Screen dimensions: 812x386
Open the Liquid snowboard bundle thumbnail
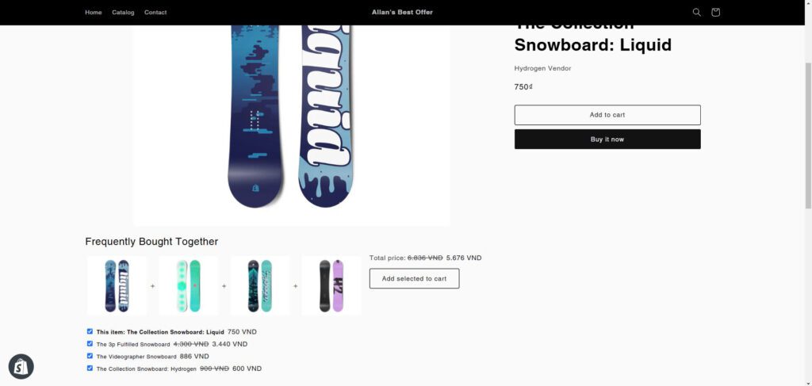(117, 285)
